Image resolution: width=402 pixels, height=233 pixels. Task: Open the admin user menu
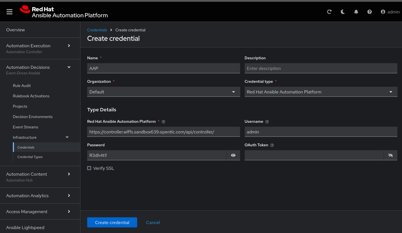390,12
